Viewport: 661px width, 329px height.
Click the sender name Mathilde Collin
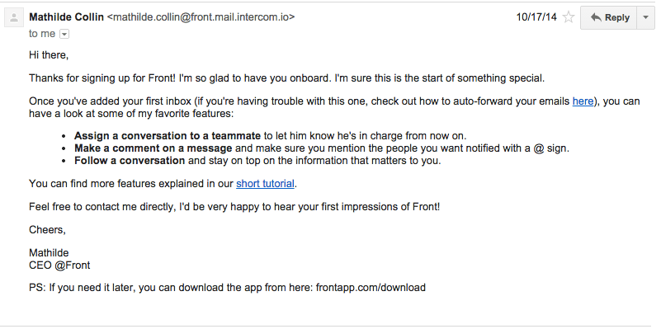tap(67, 17)
